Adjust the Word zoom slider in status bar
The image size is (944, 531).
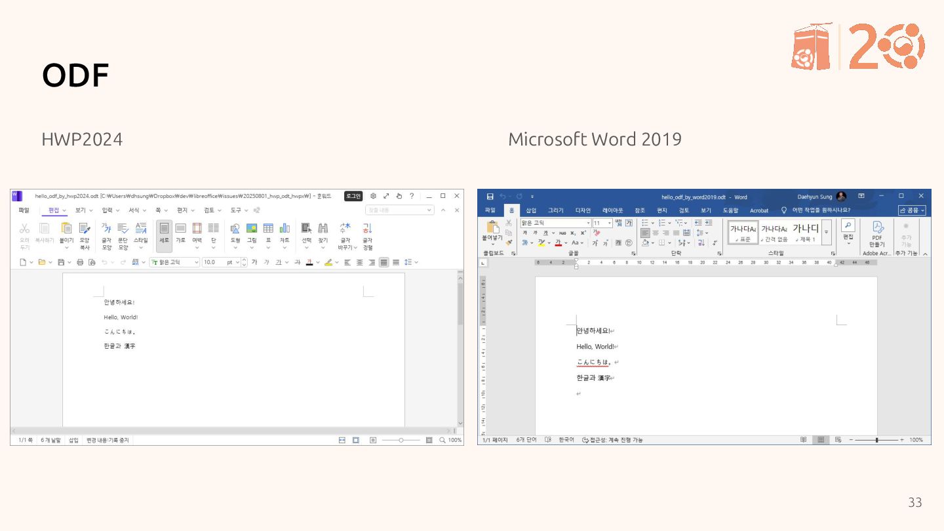coord(876,440)
